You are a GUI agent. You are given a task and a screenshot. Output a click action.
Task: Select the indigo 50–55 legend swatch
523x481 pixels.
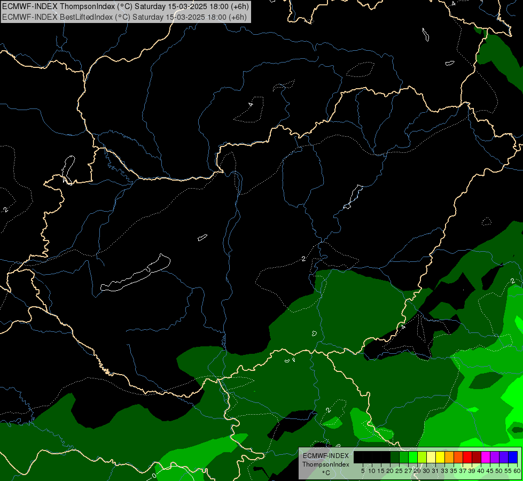pyautogui.click(x=504, y=457)
